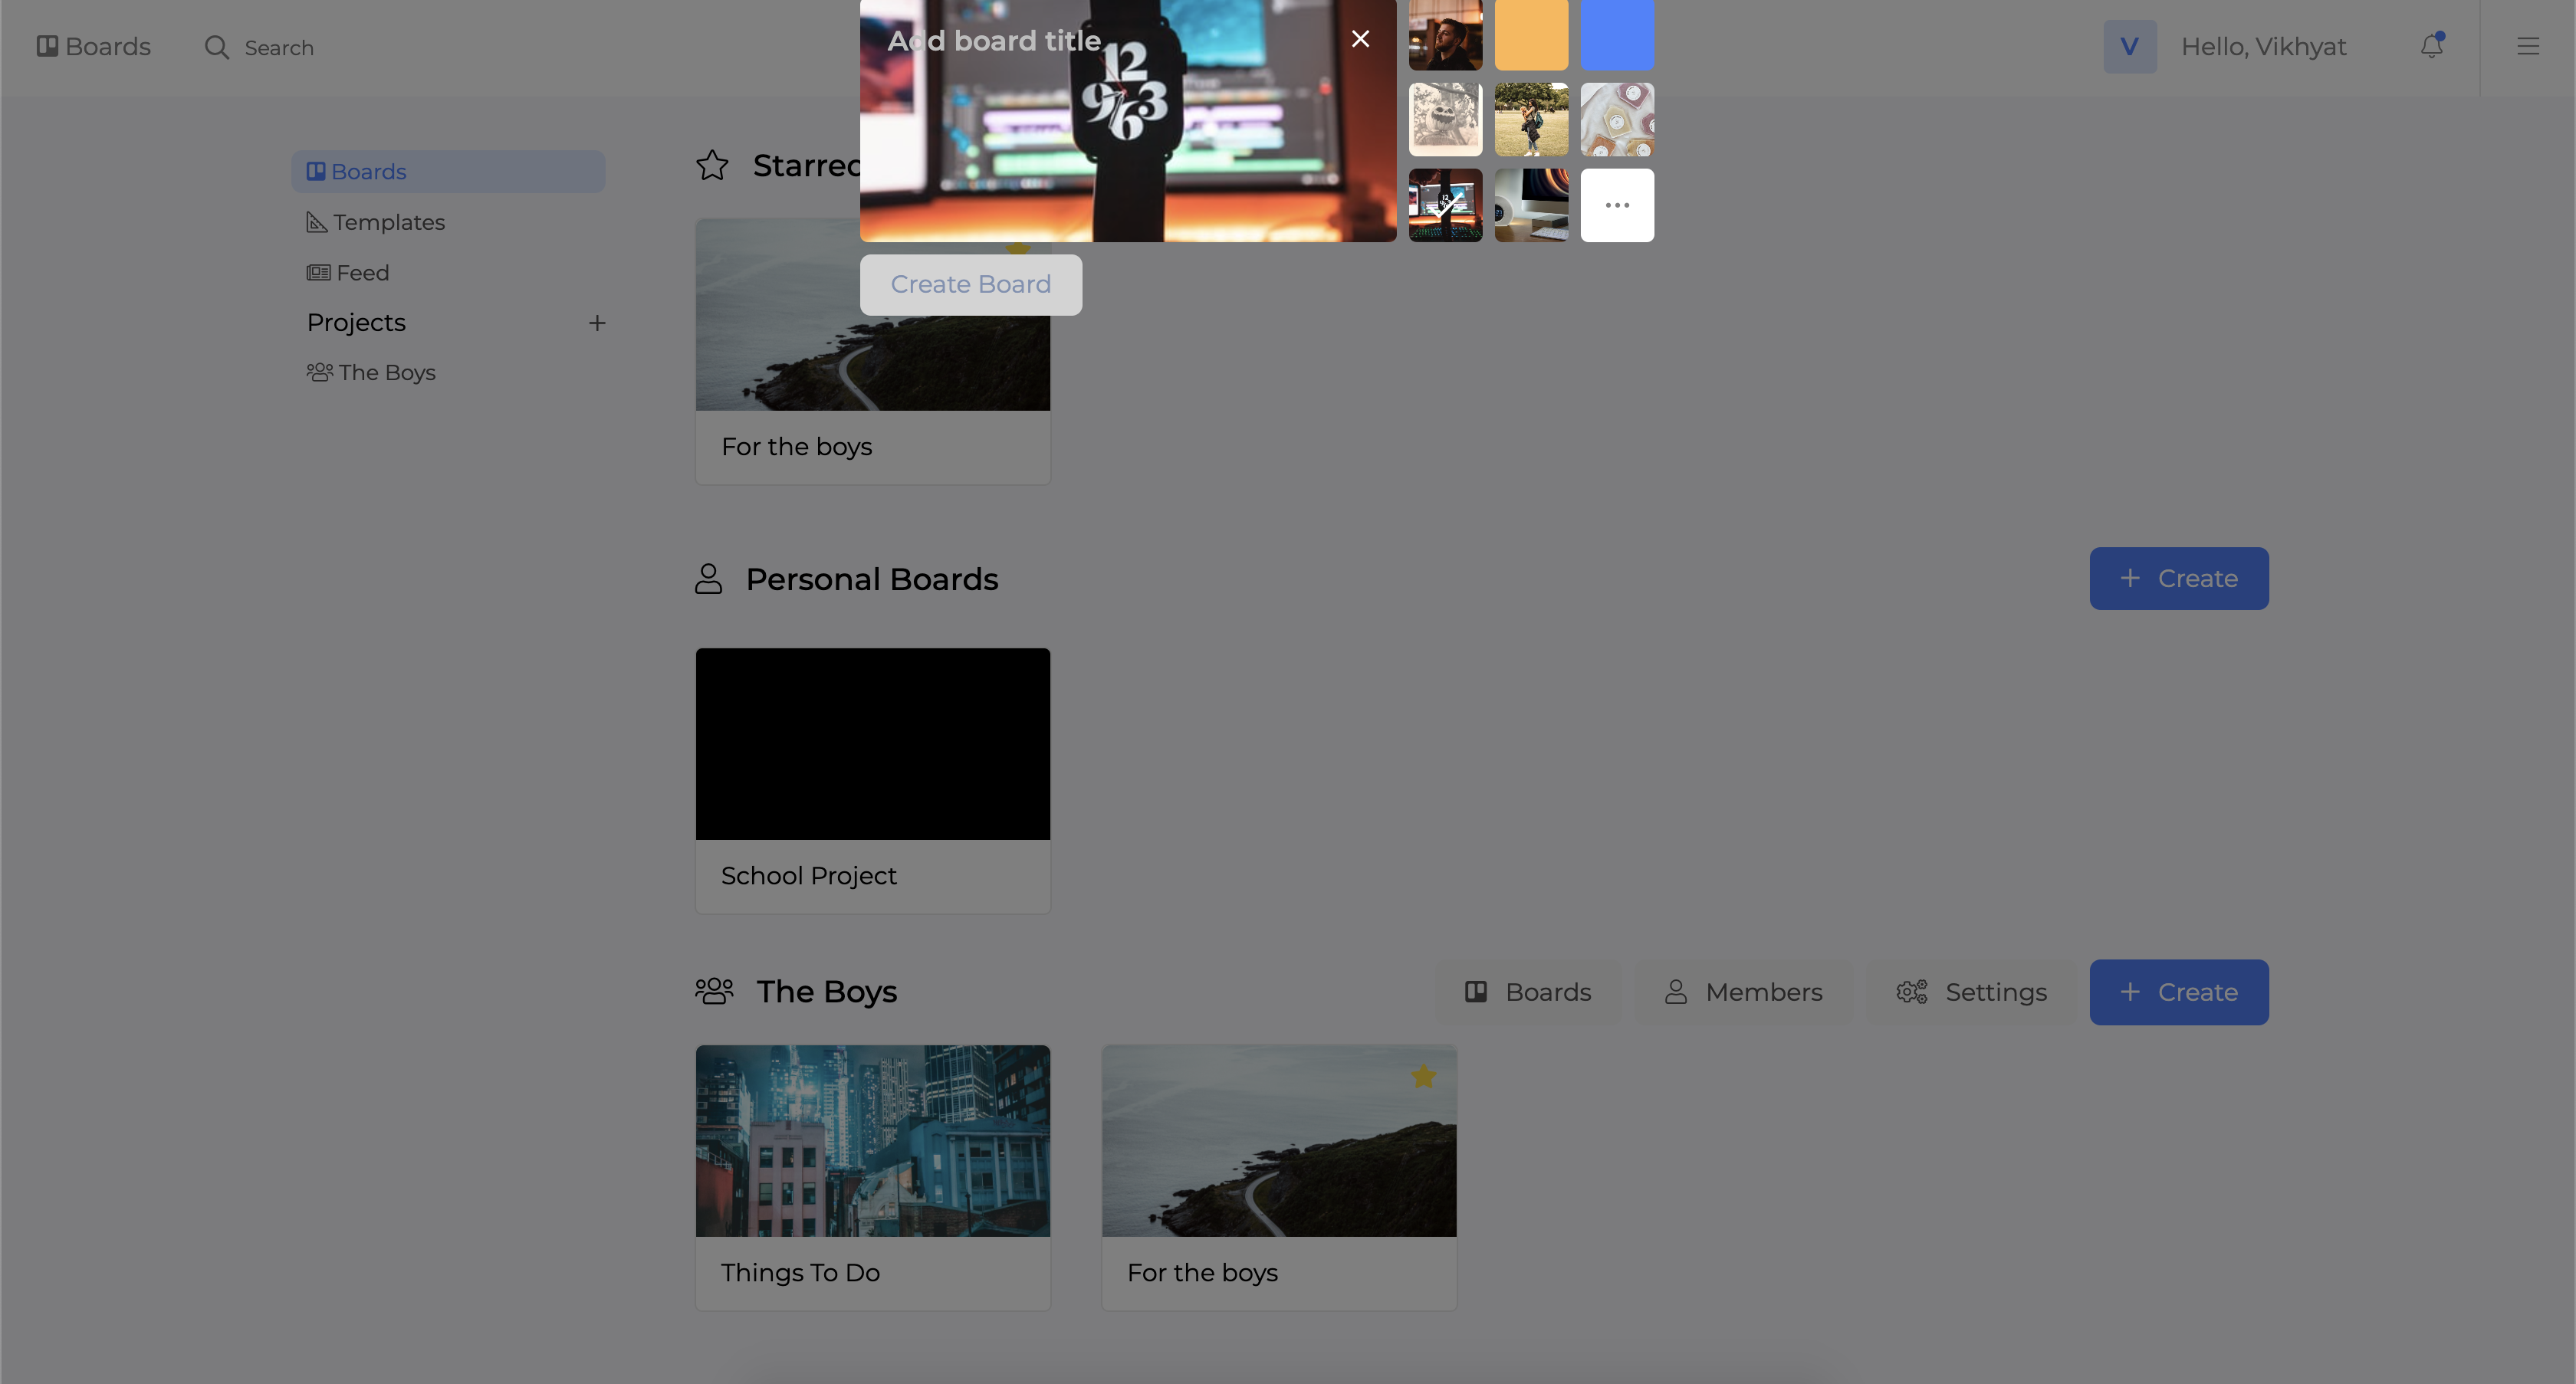Click the menu hamburger icon
This screenshot has height=1384, width=2576.
(2528, 46)
